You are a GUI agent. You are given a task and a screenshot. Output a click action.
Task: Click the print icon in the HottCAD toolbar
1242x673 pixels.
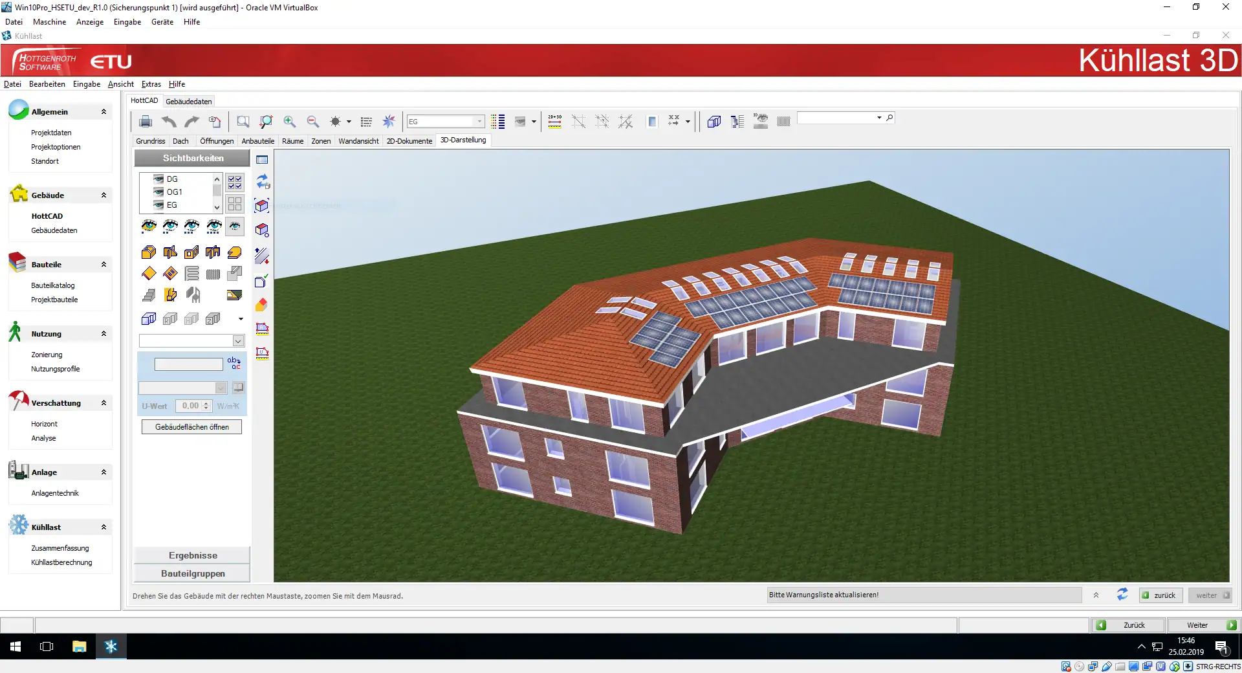click(146, 122)
